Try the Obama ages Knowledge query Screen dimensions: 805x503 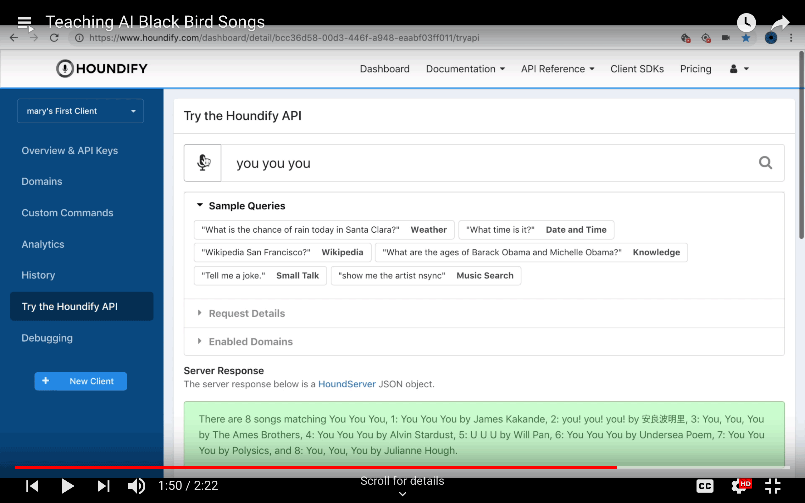[531, 252]
